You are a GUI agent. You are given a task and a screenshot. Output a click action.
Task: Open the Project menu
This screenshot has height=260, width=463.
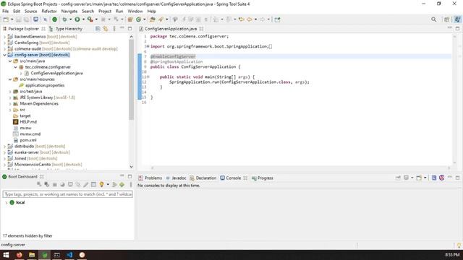(104, 12)
